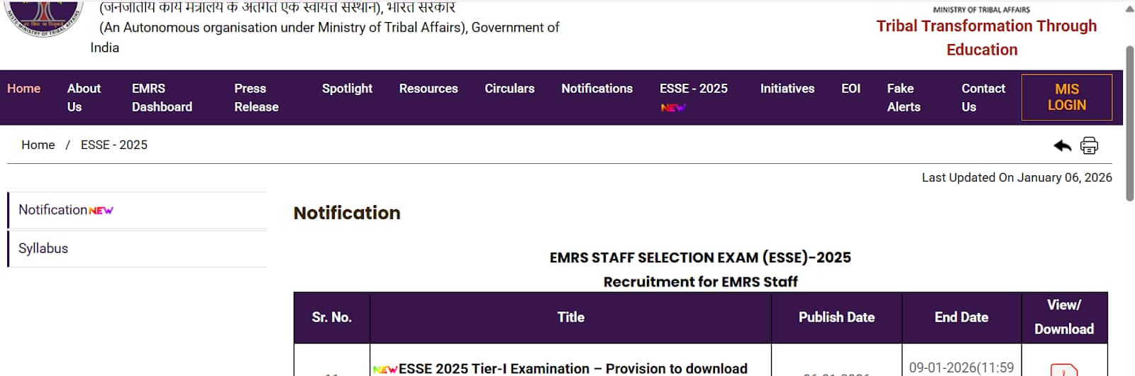This screenshot has height=376, width=1135.
Task: Click the MIS LOGIN button
Action: (1066, 97)
